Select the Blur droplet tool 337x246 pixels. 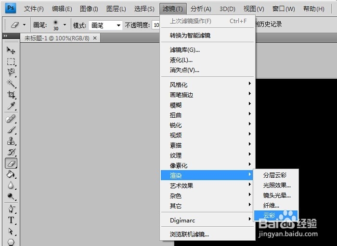(x=11, y=185)
